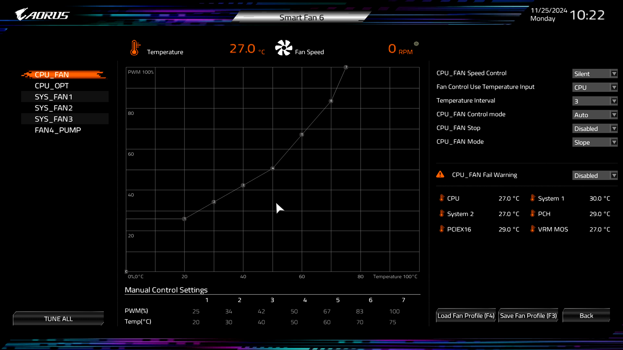Toggle CPU_FAN Fail Warning from Disabled
The width and height of the screenshot is (623, 350).
595,176
